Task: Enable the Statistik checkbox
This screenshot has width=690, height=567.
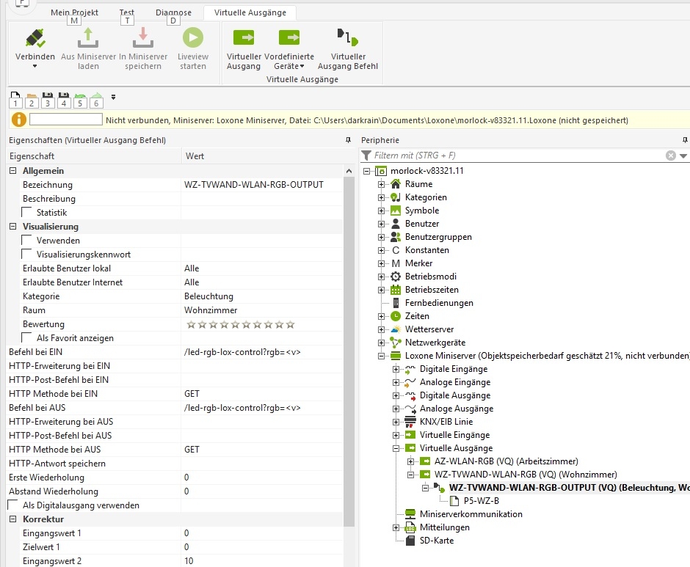Action: [x=27, y=213]
